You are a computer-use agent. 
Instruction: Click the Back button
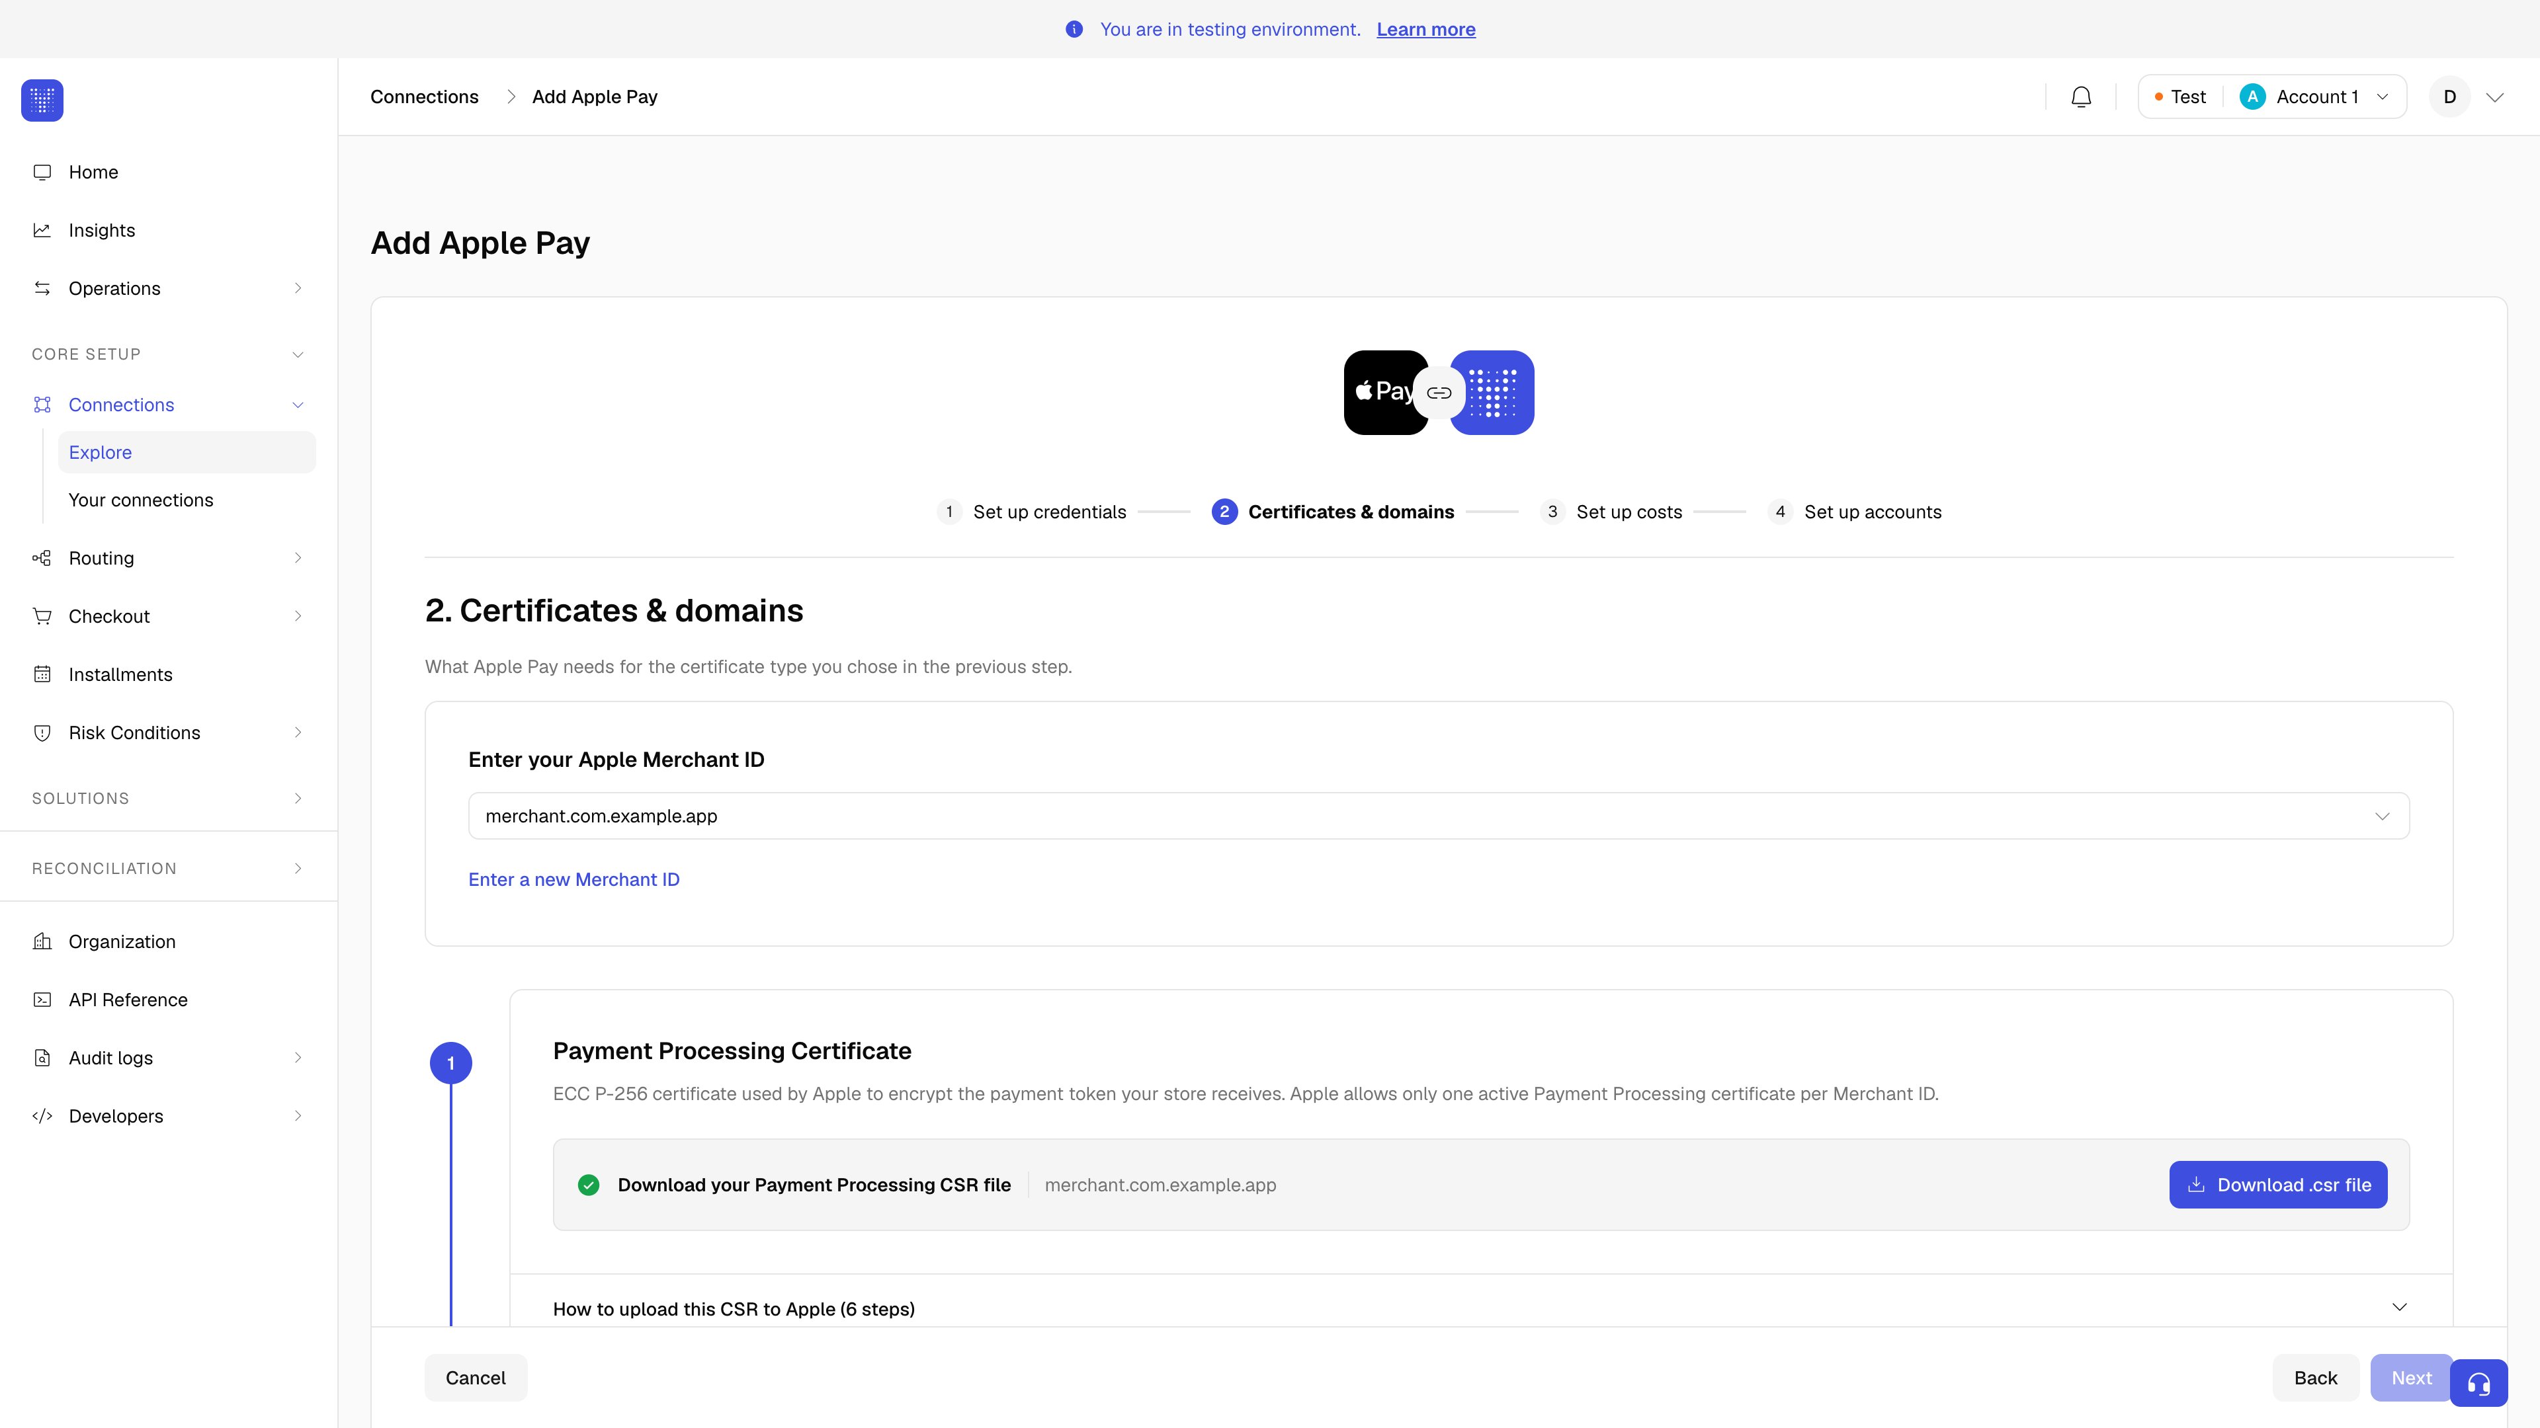pos(2315,1378)
